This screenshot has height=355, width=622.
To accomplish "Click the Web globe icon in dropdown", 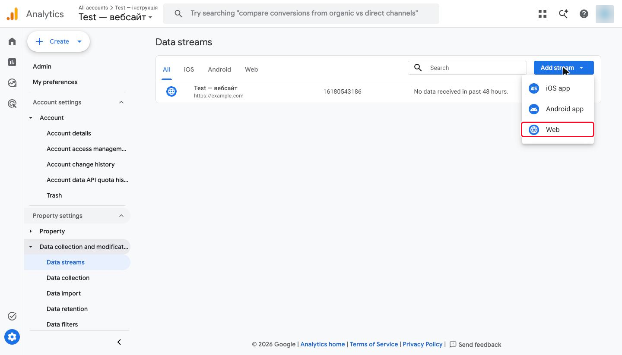I will 534,130.
